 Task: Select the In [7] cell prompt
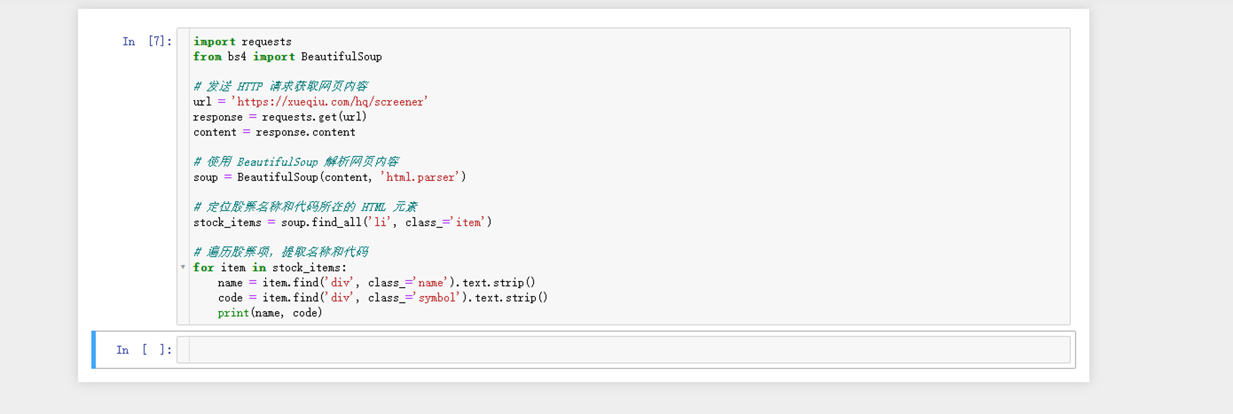[x=147, y=41]
